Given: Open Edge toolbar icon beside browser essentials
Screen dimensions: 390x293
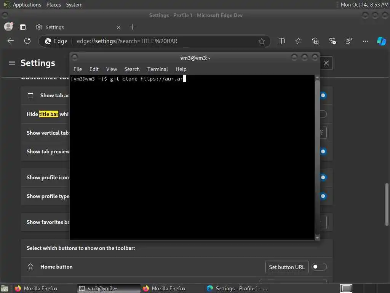Looking at the screenshot, I should point(349,41).
